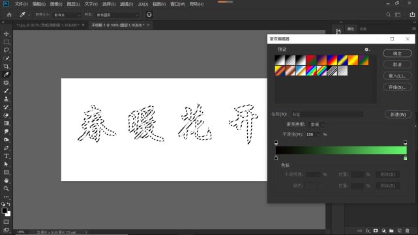Open the eyedropper tool preset picker arrow
This screenshot has width=418, height=235.
pyautogui.click(x=29, y=15)
